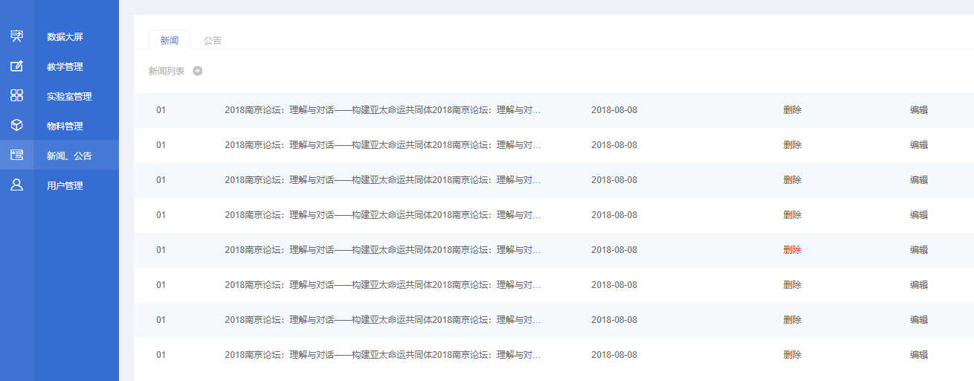Click 编辑 in the first news row
Viewport: 974px width, 381px height.
[919, 110]
